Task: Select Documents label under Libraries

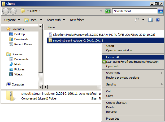Action: point(21,59)
